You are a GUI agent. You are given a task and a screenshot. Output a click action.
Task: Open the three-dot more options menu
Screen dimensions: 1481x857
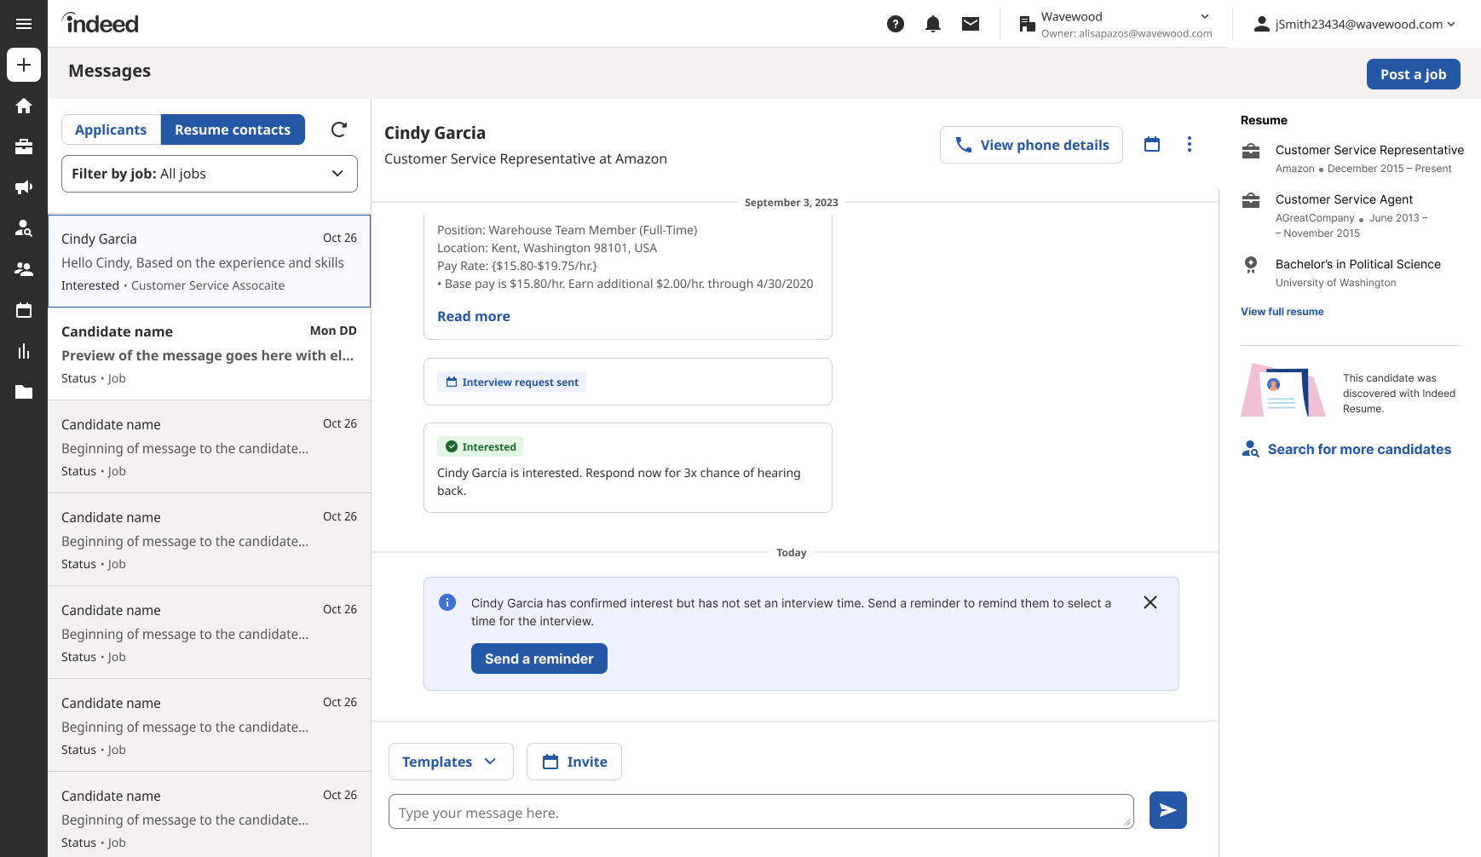(1190, 144)
